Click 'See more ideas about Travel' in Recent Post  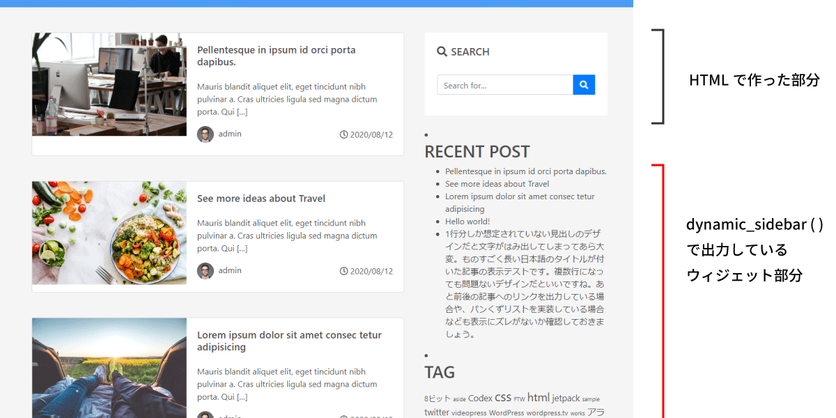click(x=497, y=184)
